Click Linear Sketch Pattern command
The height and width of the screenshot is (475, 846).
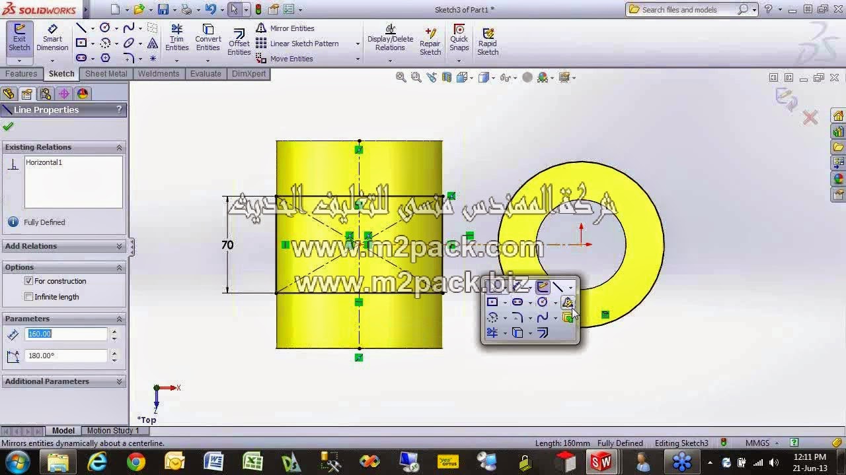tap(297, 44)
